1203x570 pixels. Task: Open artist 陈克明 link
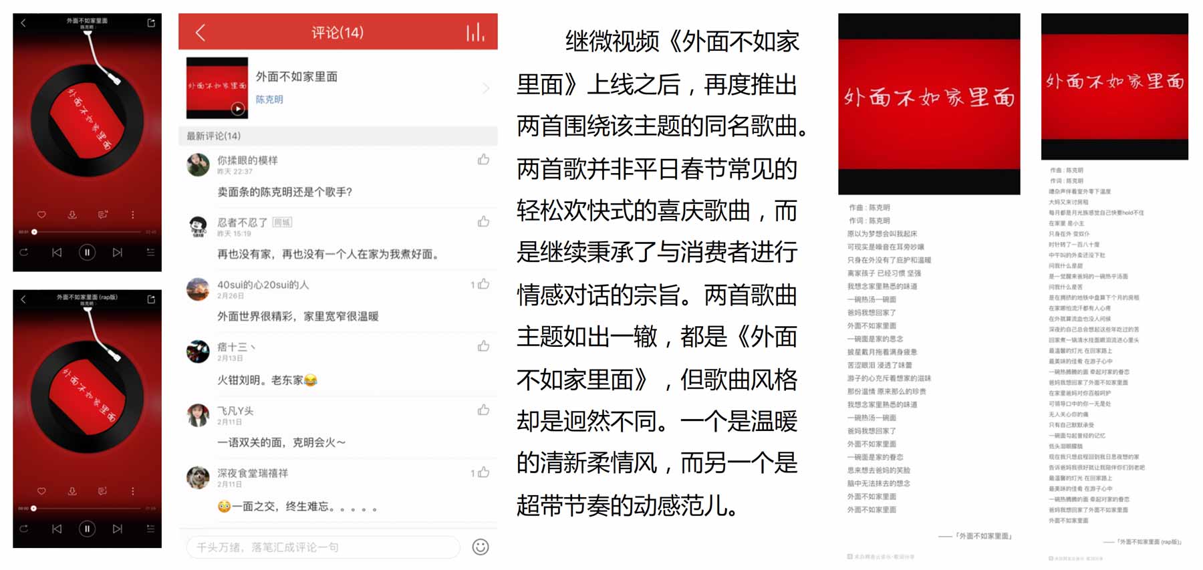coord(269,100)
